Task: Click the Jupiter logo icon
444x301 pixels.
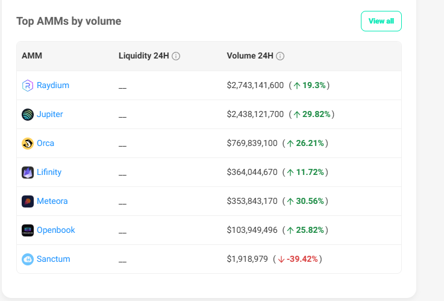Action: 28,115
